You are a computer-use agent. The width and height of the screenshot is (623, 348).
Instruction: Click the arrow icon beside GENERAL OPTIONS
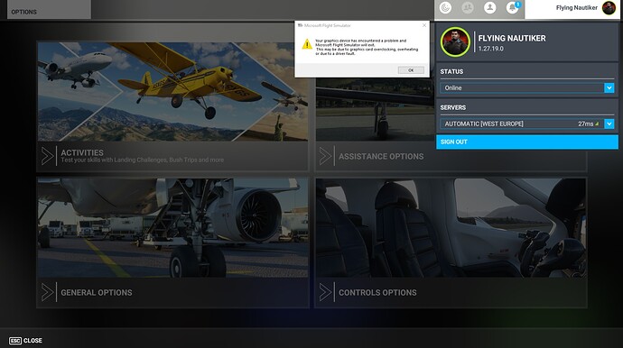tap(47, 292)
